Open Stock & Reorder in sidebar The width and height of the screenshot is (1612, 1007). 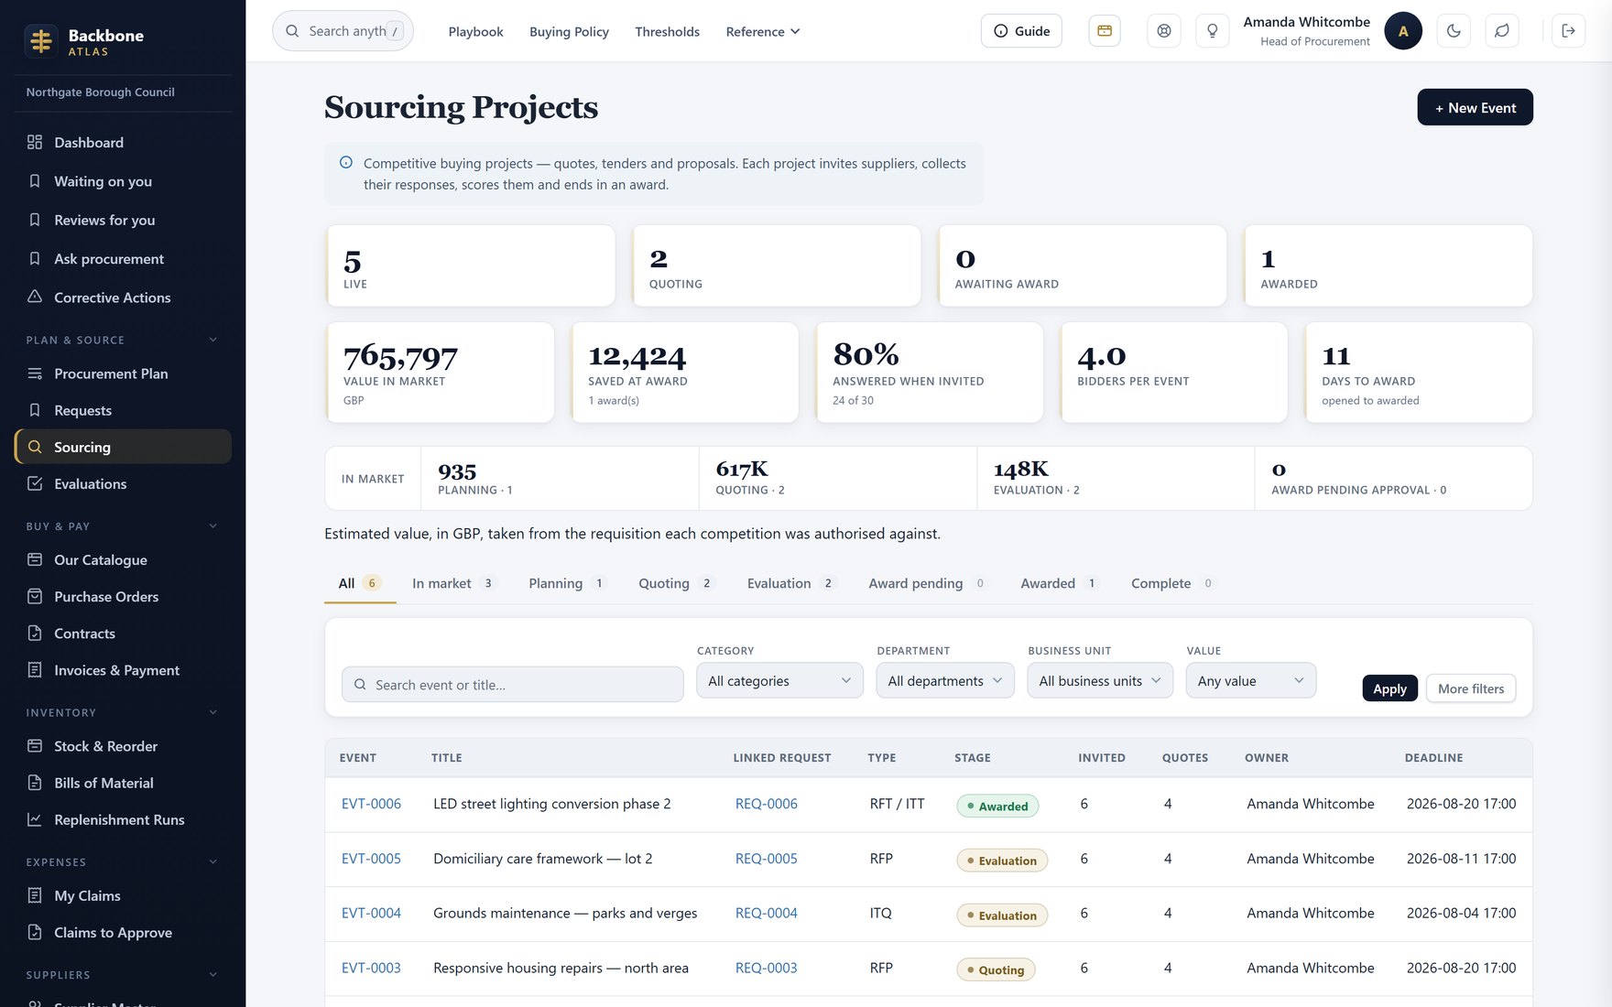click(123, 746)
